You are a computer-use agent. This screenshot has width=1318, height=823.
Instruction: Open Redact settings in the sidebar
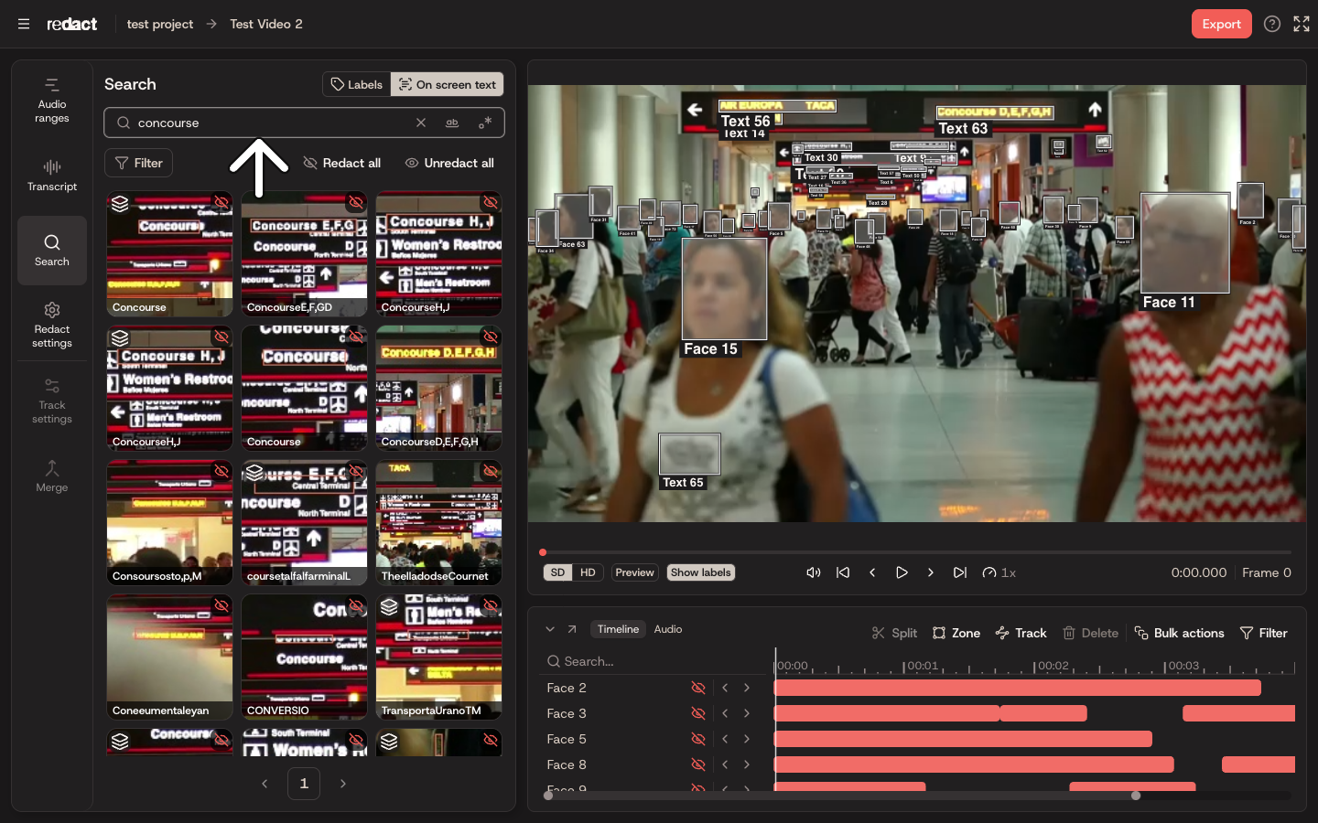(52, 325)
